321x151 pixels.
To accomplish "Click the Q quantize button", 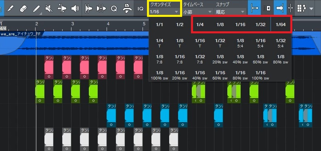I will click(x=114, y=8).
